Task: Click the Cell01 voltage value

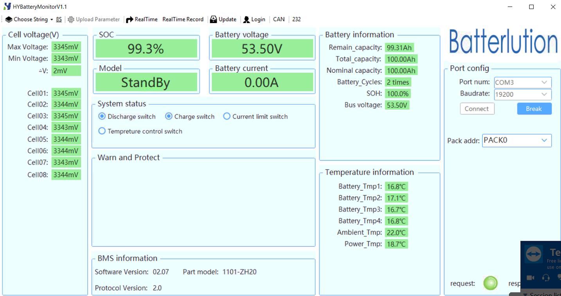Action: tap(66, 93)
